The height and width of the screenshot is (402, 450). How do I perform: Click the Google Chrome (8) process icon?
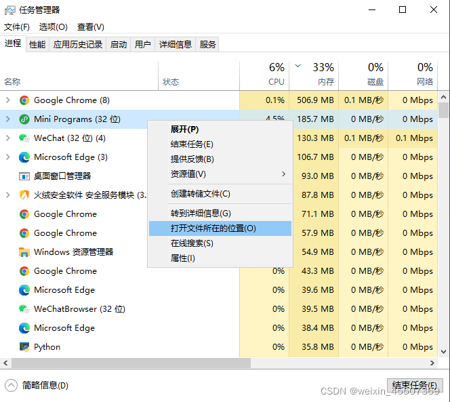24,100
